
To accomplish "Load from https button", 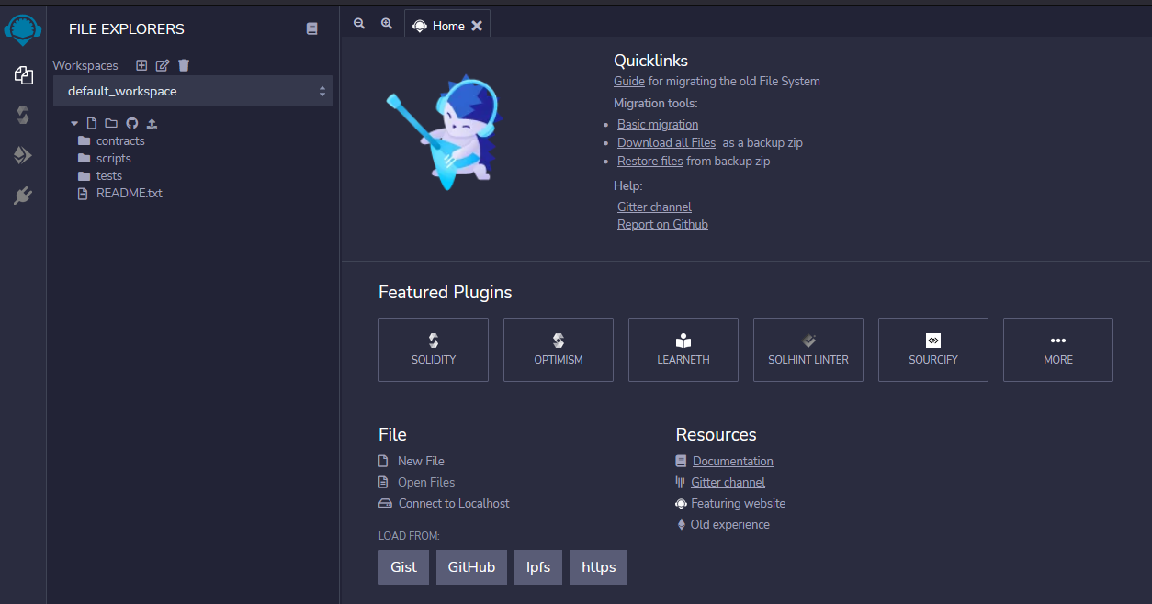I will click(599, 567).
